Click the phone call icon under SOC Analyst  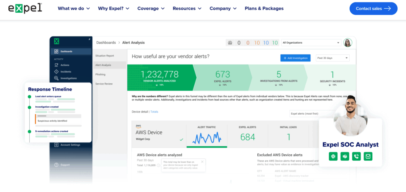(356, 156)
